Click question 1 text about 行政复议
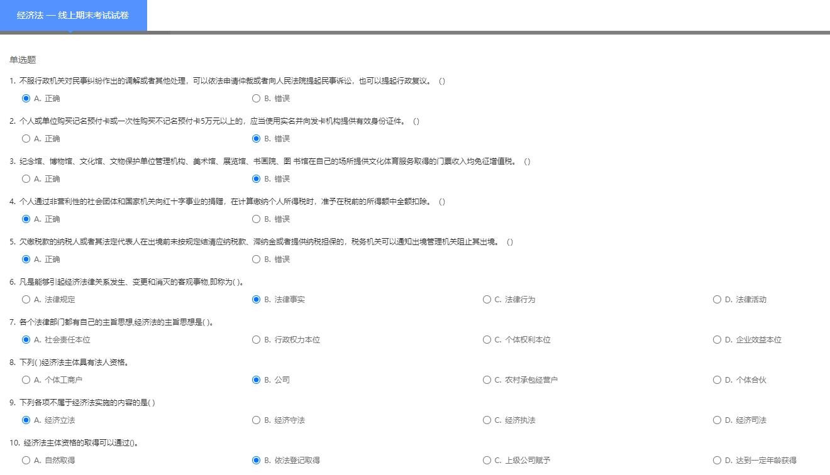The width and height of the screenshot is (830, 475). point(227,81)
